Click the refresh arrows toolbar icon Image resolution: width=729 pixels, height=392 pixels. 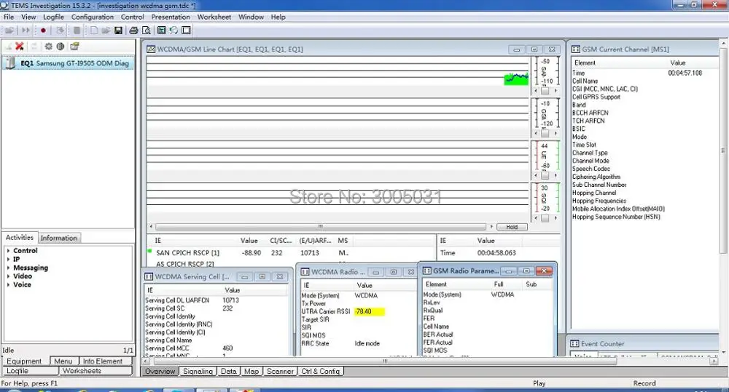pyautogui.click(x=174, y=31)
